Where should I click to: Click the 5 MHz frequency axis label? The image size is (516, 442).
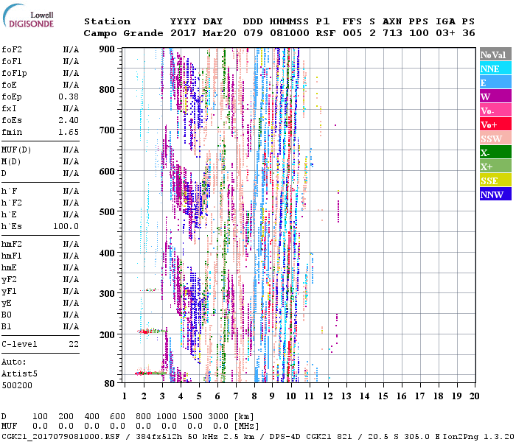click(x=199, y=396)
